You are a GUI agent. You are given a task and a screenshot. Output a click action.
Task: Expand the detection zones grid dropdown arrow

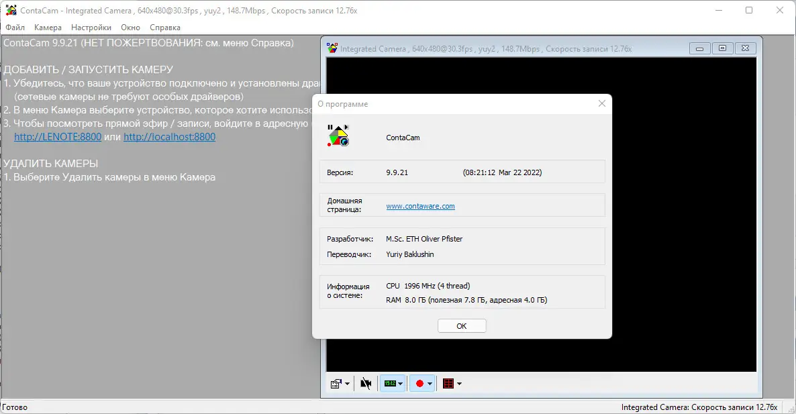(460, 384)
